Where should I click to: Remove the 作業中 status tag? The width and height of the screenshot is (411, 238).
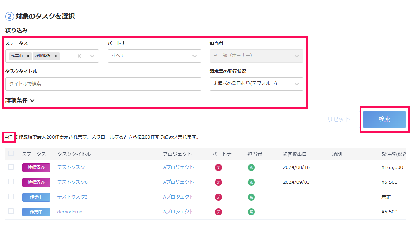pyautogui.click(x=28, y=56)
